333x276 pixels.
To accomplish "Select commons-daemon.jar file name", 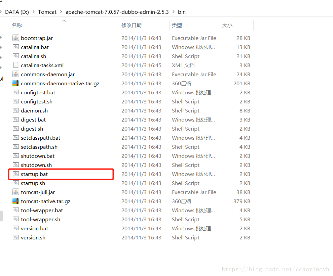I will click(x=48, y=75).
